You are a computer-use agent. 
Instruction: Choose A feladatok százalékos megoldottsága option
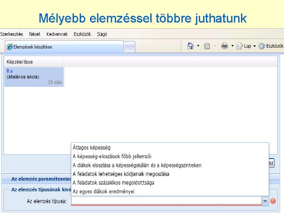tap(170, 183)
